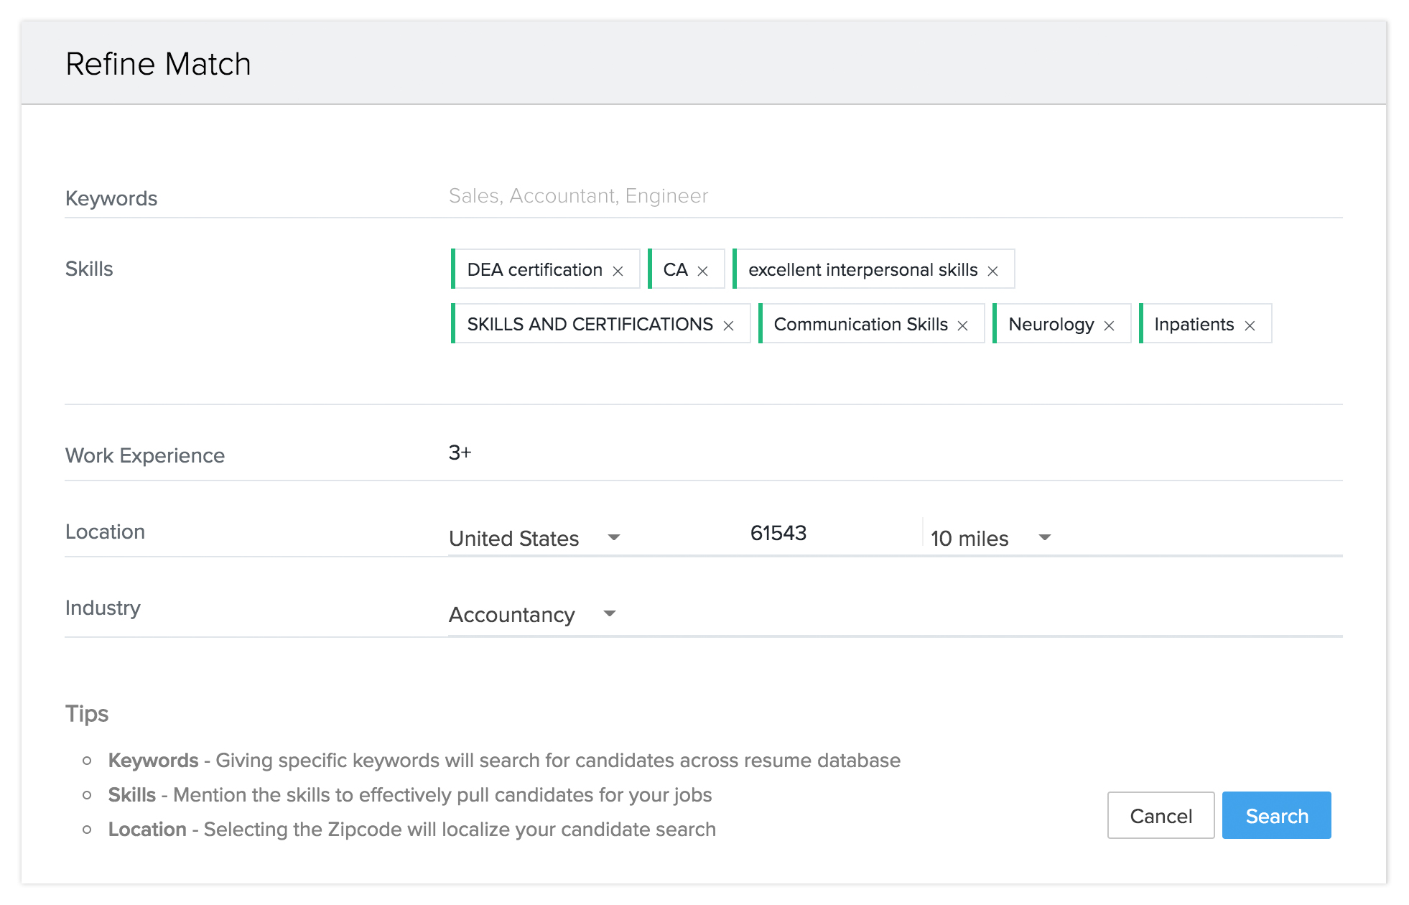
Task: Delete the Neurology skill tag
Action: [1109, 325]
